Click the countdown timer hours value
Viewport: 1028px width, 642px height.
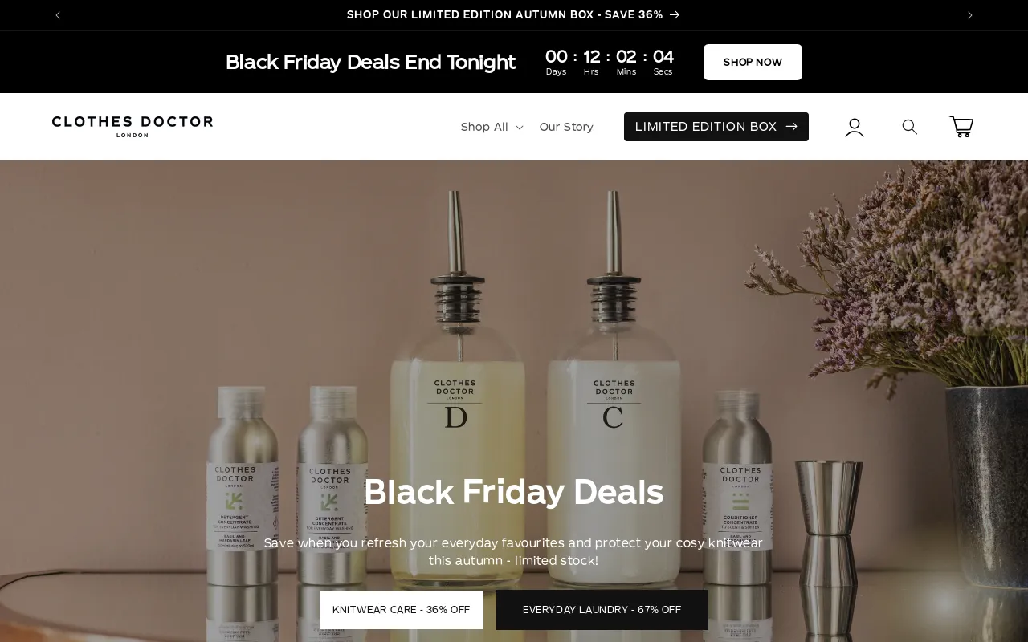point(592,56)
